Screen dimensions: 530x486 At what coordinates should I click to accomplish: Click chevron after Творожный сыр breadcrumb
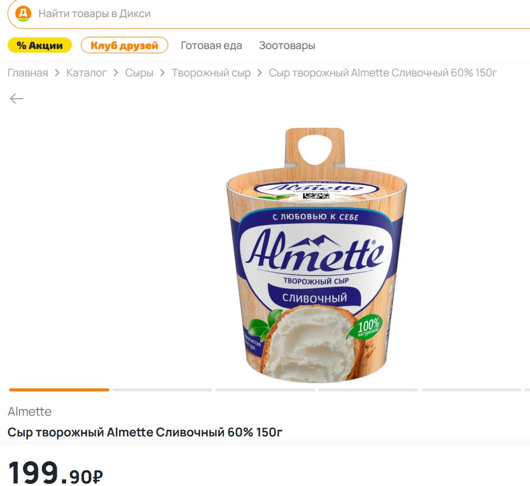(260, 73)
